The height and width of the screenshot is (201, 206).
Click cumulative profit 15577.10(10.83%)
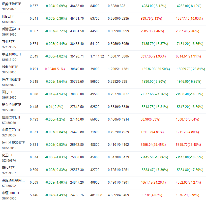(189, 19)
